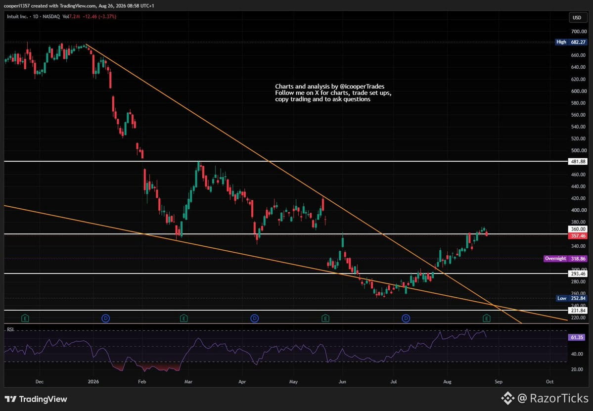593x411 pixels.
Task: Click the RSI axis value 40.00
Action: [x=577, y=354]
